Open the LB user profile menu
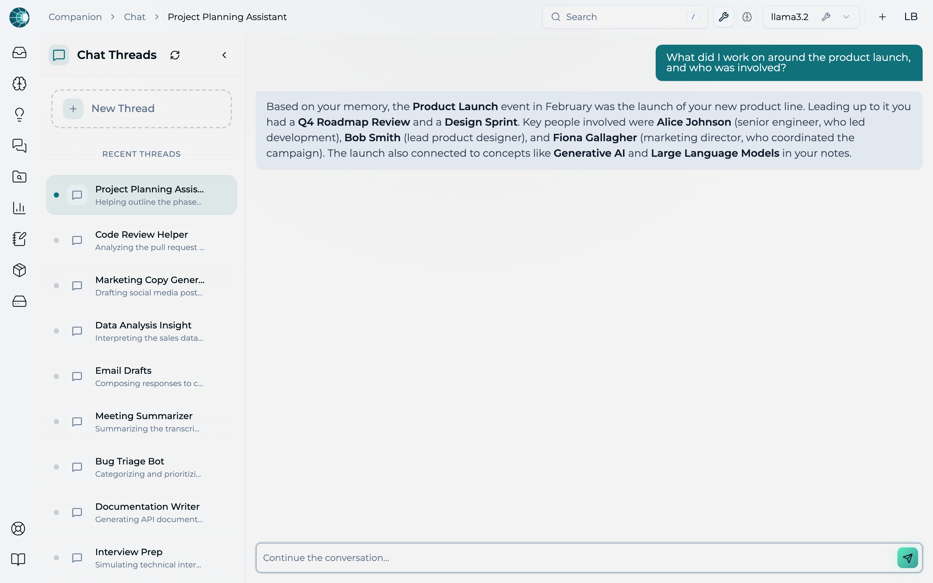The width and height of the screenshot is (933, 583). click(x=911, y=17)
